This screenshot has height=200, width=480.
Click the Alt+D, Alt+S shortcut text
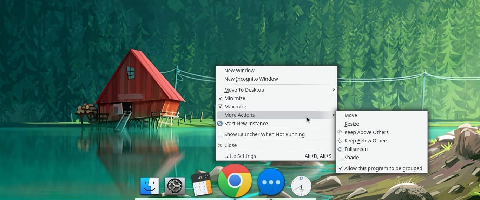tap(318, 156)
